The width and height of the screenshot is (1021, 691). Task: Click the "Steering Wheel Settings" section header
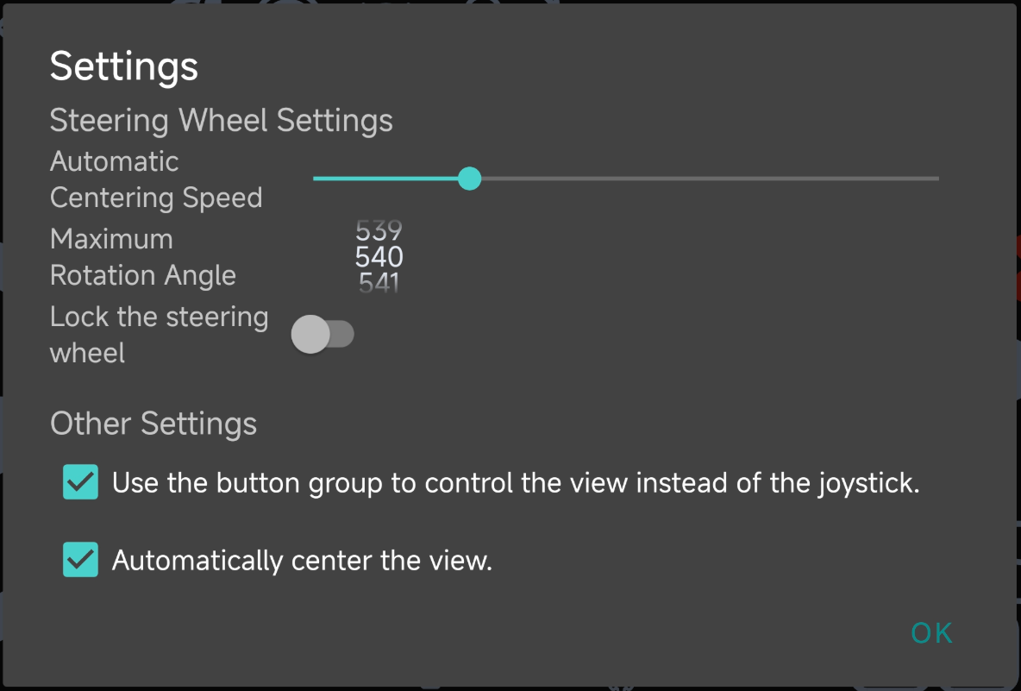click(222, 120)
